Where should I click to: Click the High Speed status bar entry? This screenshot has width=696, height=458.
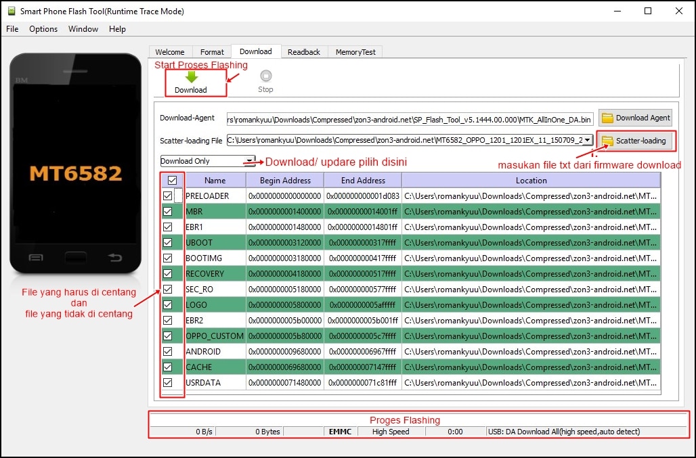pos(391,432)
